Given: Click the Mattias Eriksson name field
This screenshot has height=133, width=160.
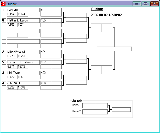Looking at the screenshot, I should (x=23, y=20).
